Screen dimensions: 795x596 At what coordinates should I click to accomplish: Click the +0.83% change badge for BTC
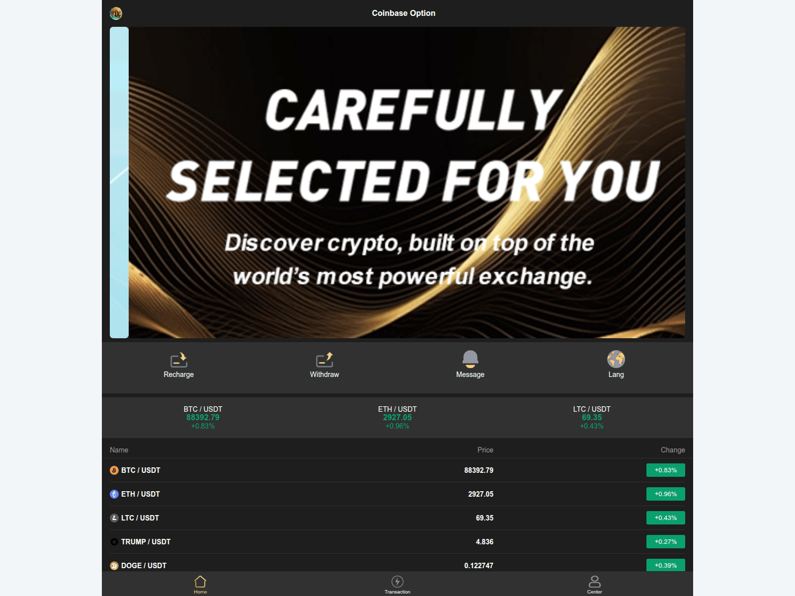[x=666, y=470]
